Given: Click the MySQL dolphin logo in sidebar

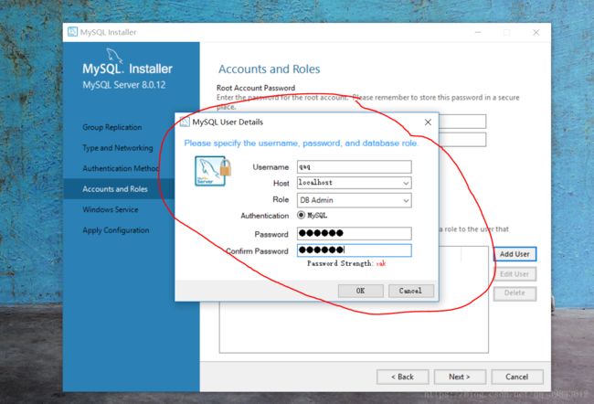Looking at the screenshot, I should click(114, 56).
